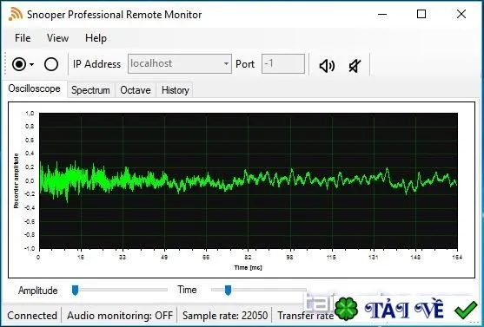Open the Help menu
The height and width of the screenshot is (327, 484).
96,38
